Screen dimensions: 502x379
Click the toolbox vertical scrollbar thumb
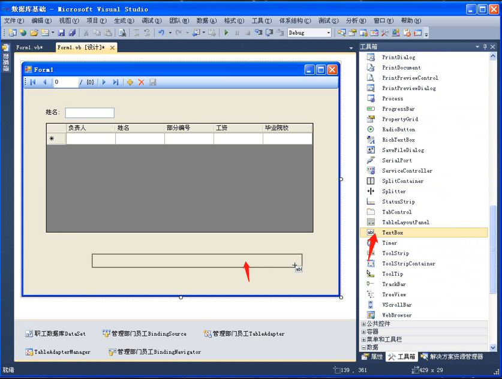(x=493, y=249)
